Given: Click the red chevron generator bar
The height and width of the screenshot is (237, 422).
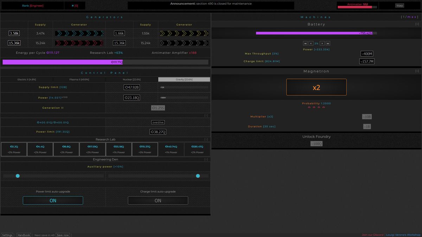Looking at the screenshot, I should coord(79,43).
